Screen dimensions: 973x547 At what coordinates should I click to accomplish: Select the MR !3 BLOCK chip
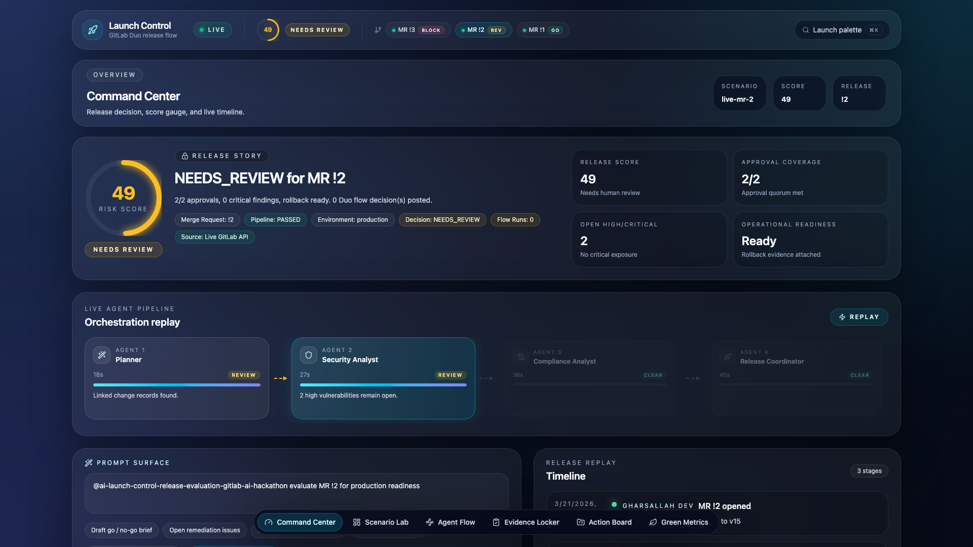click(418, 30)
